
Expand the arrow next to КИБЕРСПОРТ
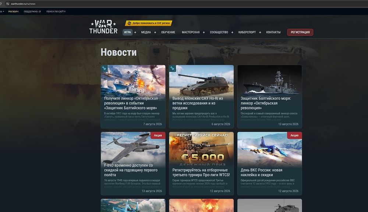(x=260, y=32)
